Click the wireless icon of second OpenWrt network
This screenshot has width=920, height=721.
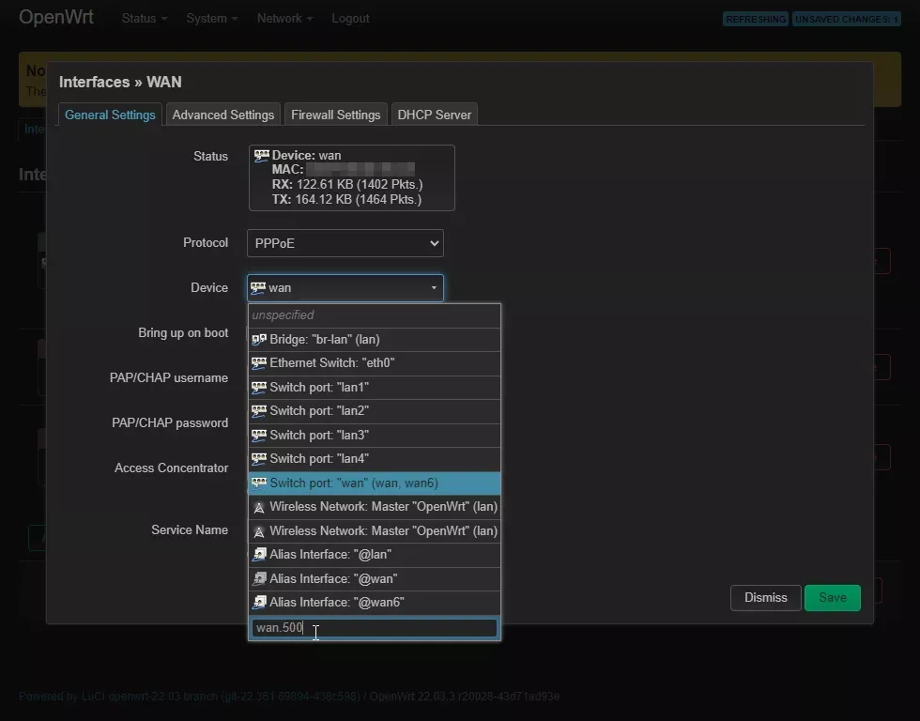tap(259, 531)
